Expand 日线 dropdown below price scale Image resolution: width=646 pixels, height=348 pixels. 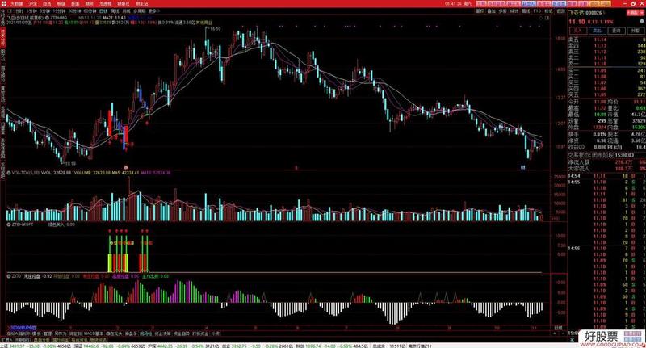click(x=559, y=328)
